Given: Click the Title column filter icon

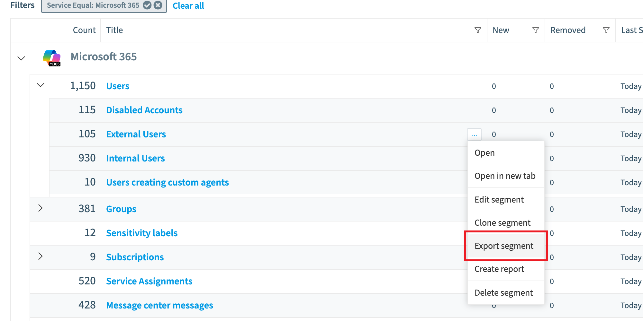Looking at the screenshot, I should (478, 30).
